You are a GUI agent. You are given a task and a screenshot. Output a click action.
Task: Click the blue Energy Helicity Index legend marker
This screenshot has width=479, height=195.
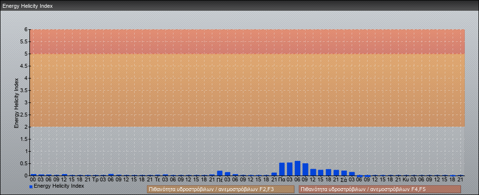click(x=31, y=186)
